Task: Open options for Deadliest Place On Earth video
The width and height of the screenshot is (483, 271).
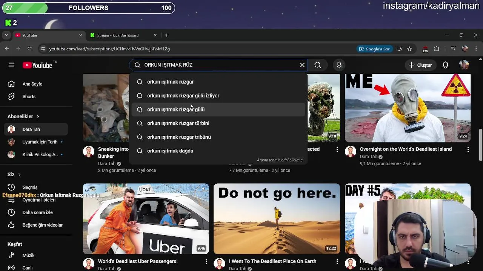Action: pos(337,262)
